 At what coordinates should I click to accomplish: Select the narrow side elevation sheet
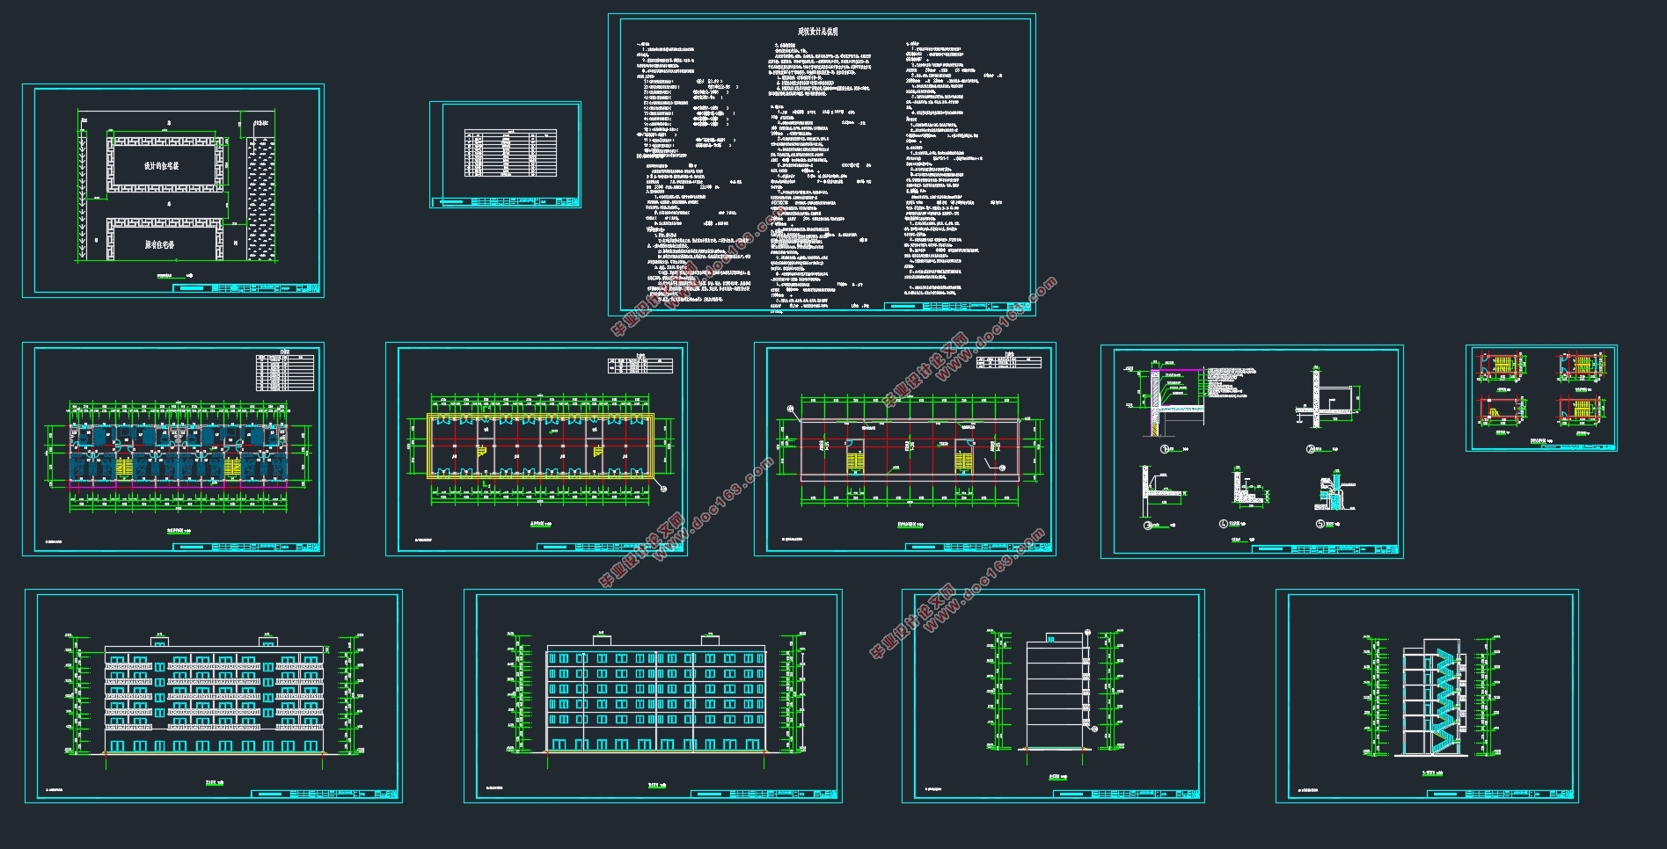click(1053, 696)
